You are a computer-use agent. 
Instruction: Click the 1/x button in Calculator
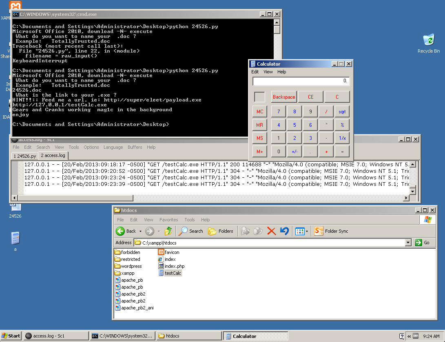point(342,138)
